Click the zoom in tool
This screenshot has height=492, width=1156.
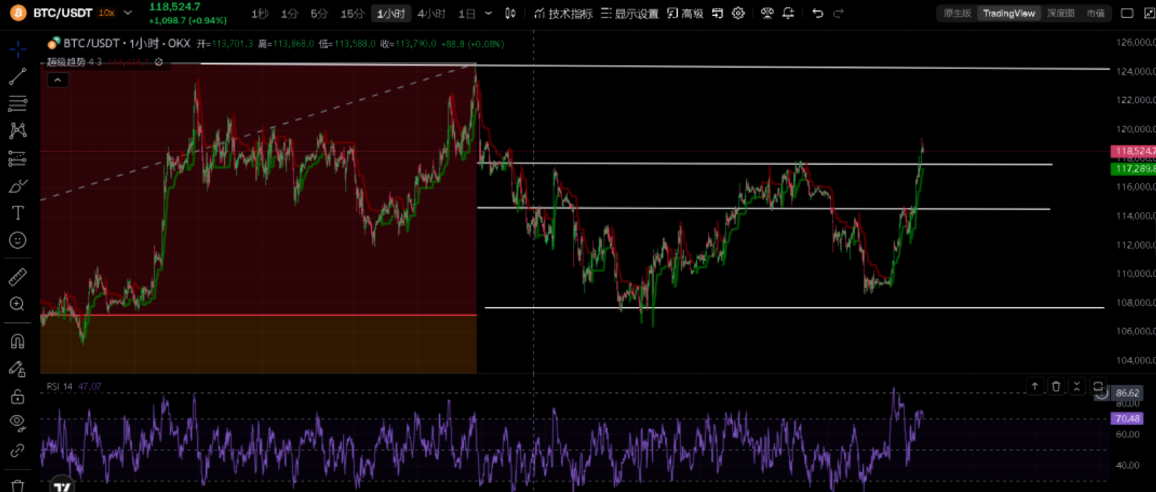click(17, 304)
